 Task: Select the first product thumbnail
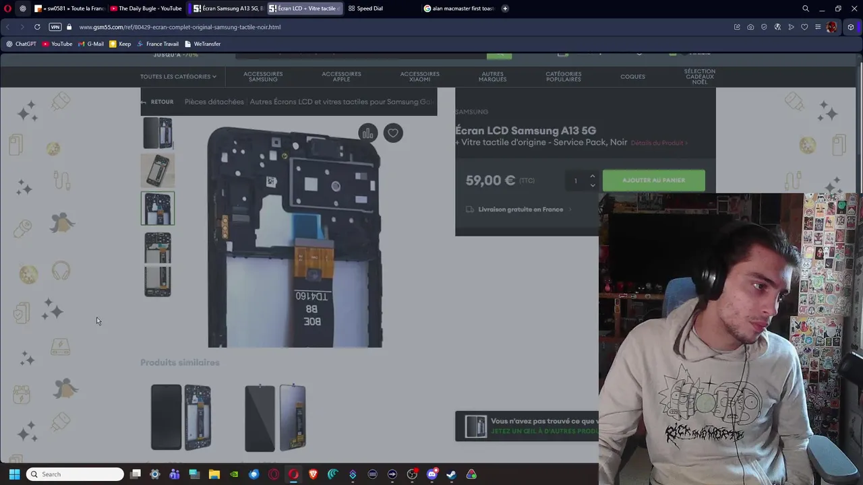point(158,133)
